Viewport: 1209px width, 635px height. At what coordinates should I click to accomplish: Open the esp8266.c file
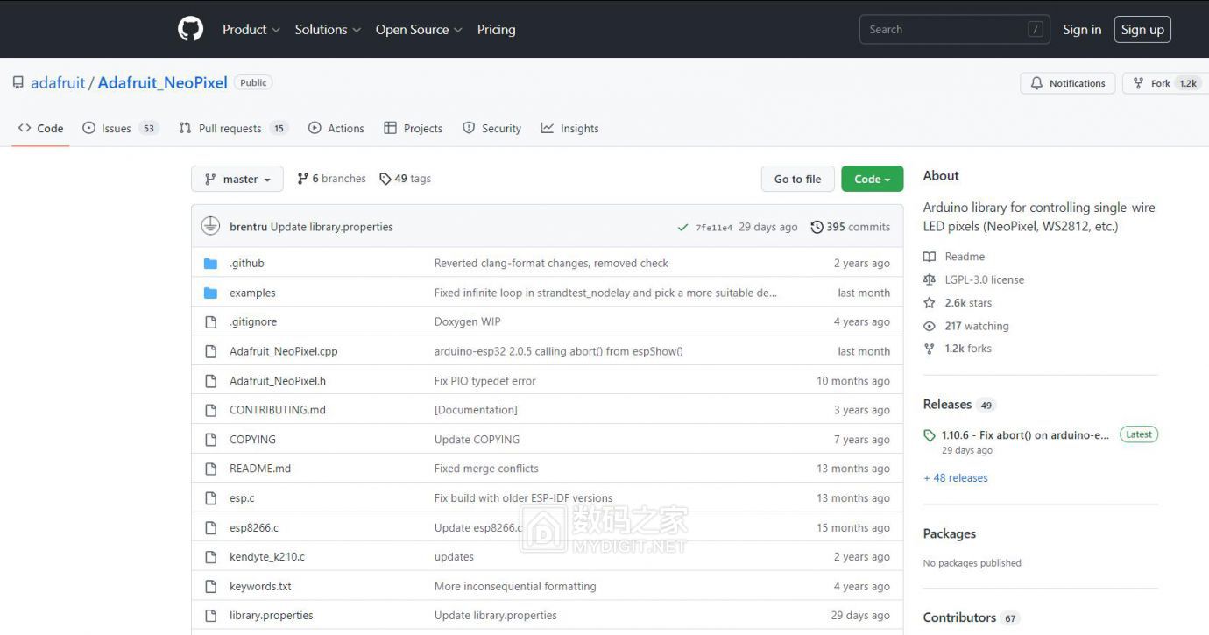(x=253, y=527)
